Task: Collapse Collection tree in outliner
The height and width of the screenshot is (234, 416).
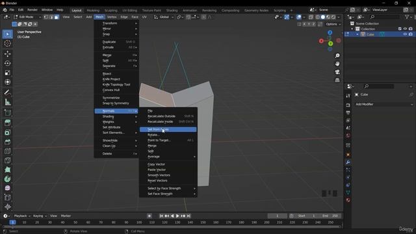Action: click(x=352, y=29)
